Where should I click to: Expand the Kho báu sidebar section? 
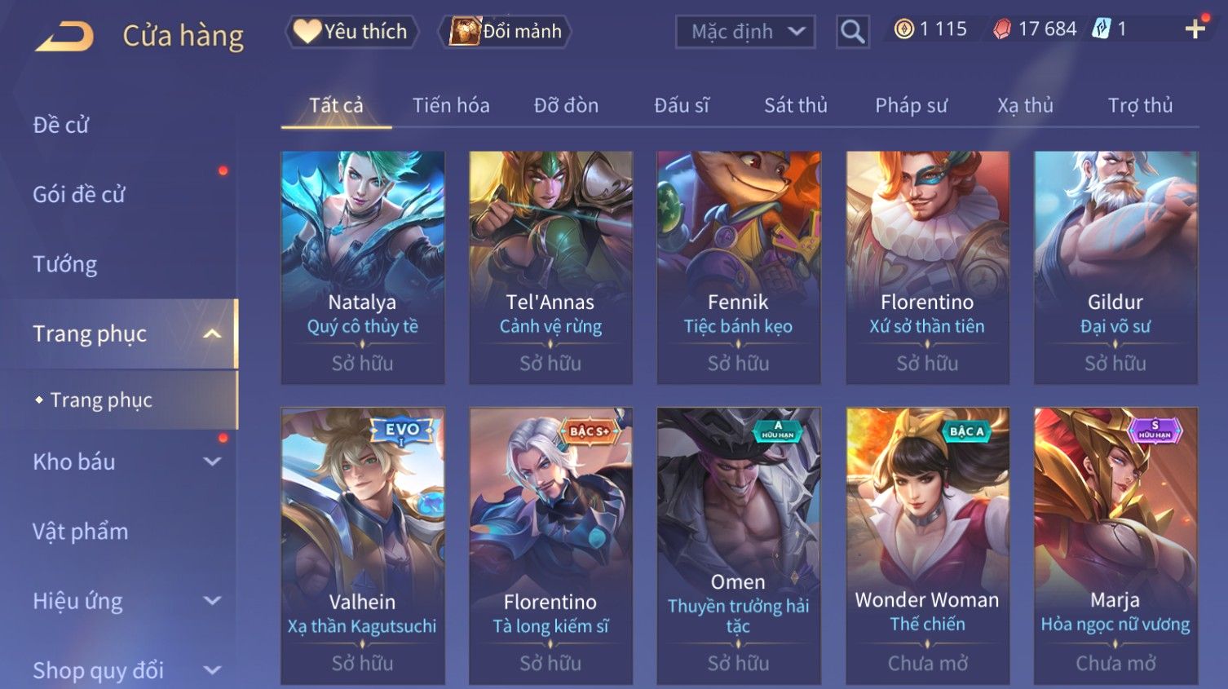point(212,462)
